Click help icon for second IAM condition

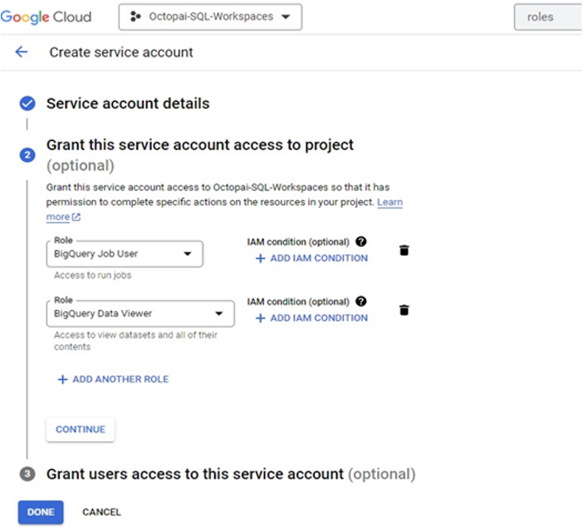click(361, 301)
